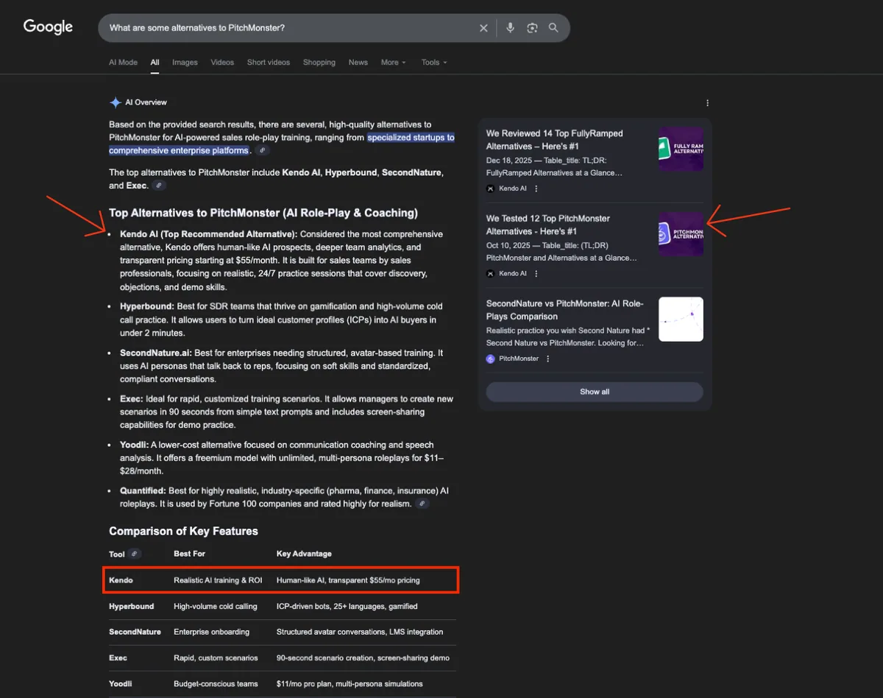Open link icon after 'rated highly for realism'
Screen dimensions: 883x698
coord(422,504)
